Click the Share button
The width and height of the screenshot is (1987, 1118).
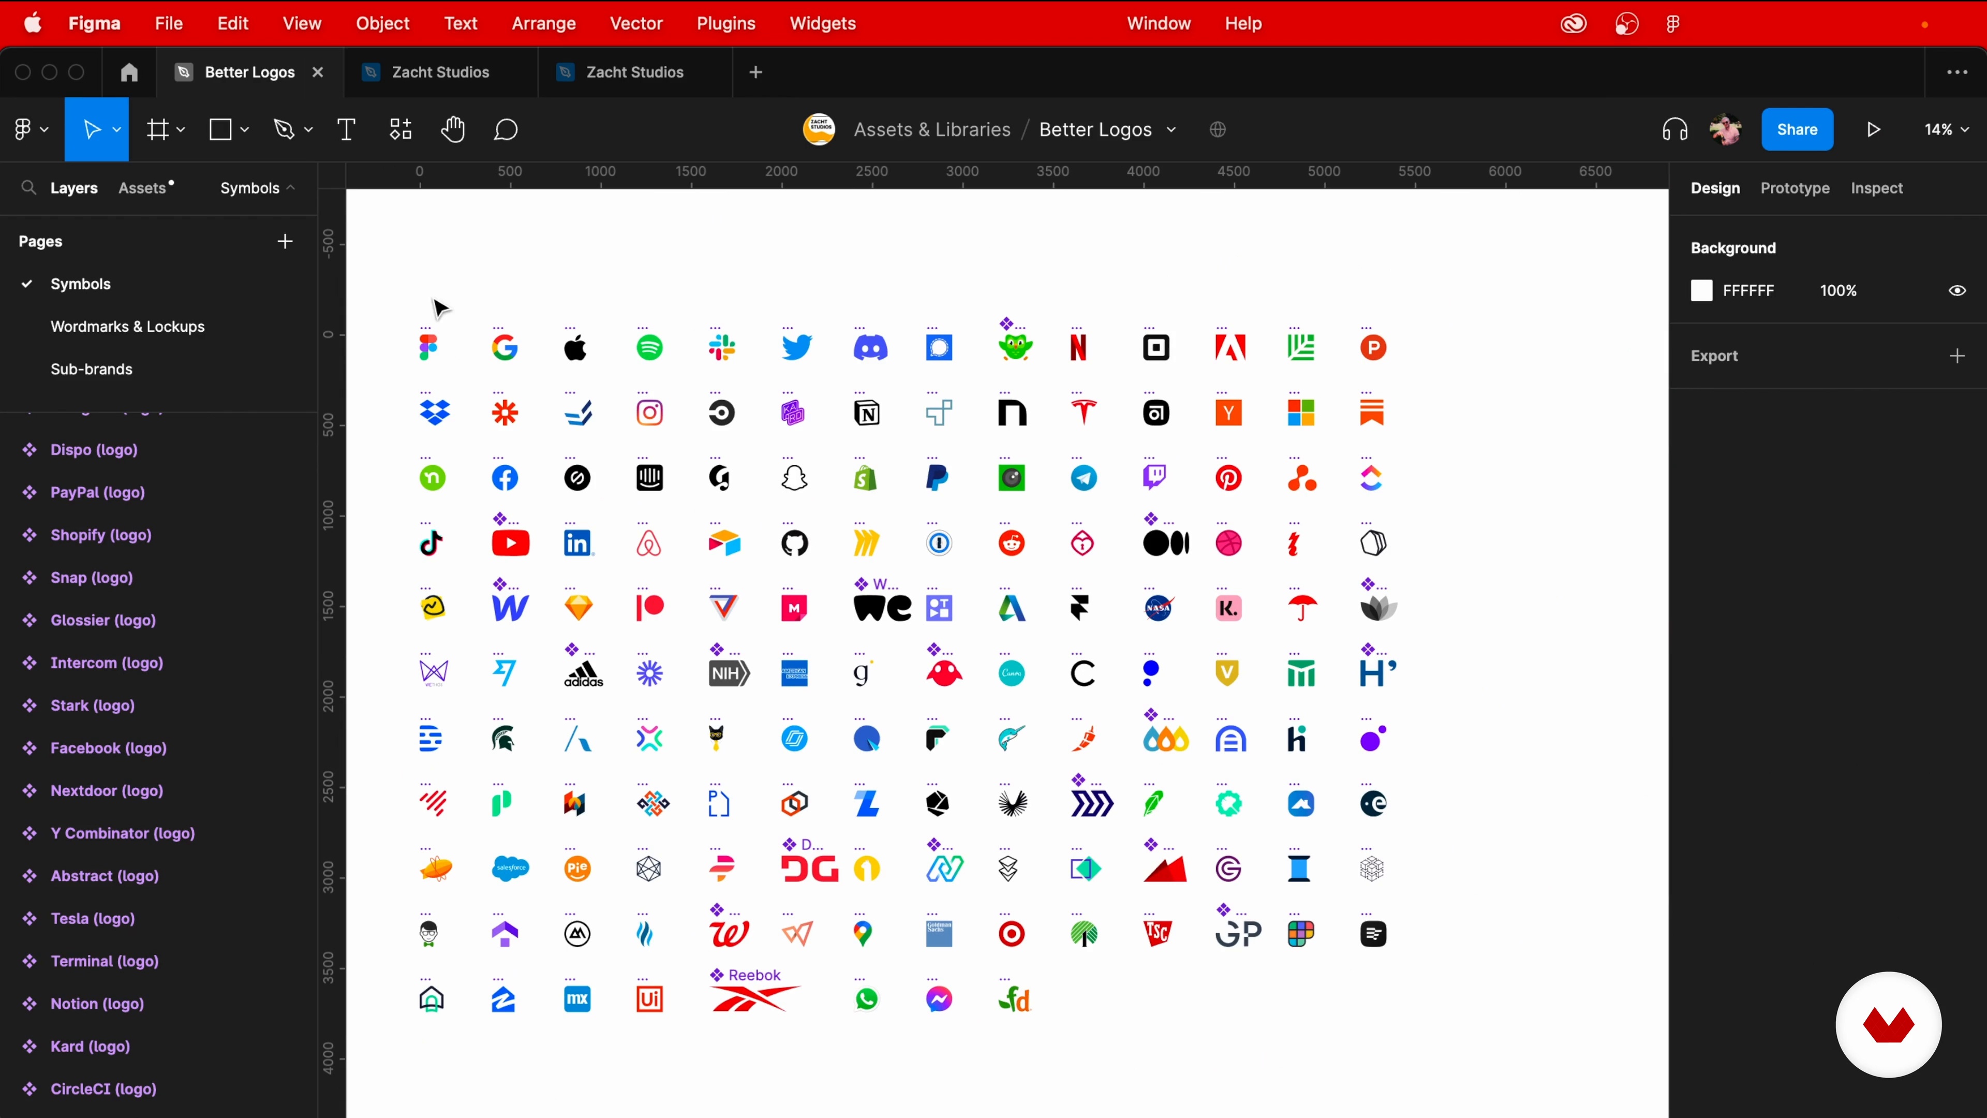click(x=1797, y=129)
